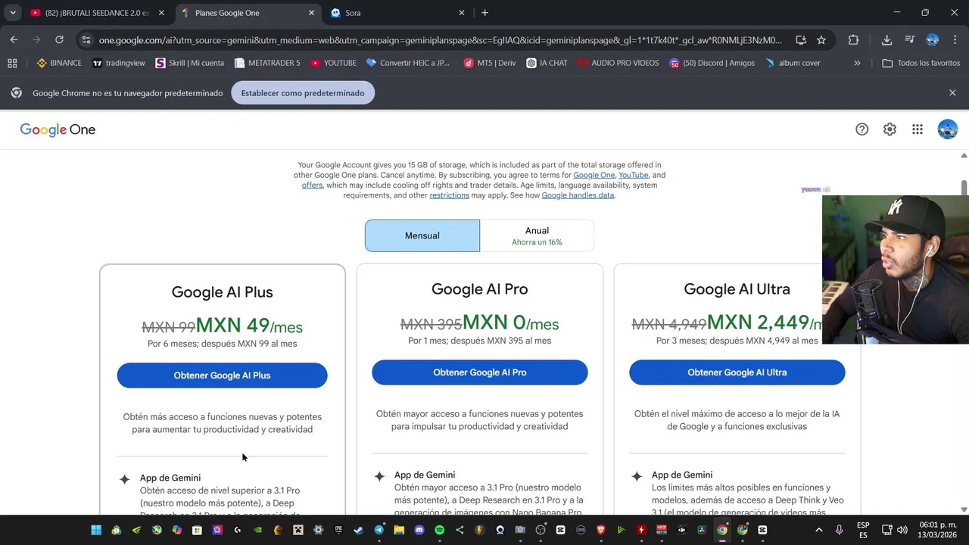This screenshot has height=545, width=969.
Task: Open the Google apps grid
Action: click(918, 129)
